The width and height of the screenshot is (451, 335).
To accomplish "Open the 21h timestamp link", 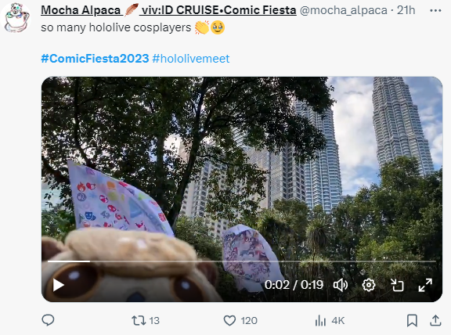I will click(x=406, y=10).
